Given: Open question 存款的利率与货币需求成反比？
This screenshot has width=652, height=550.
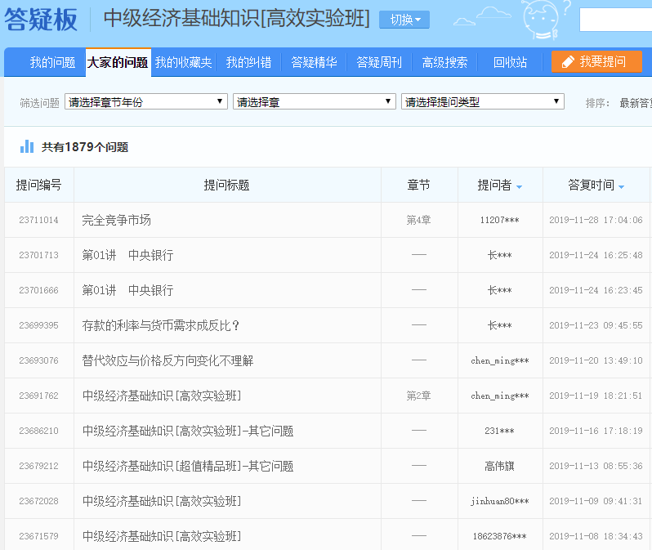Looking at the screenshot, I should 161,325.
